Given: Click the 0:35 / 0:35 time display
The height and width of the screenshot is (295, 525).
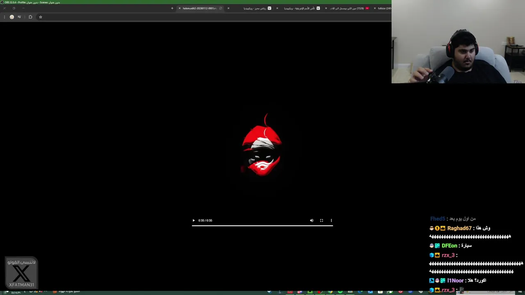Looking at the screenshot, I should click(x=205, y=220).
